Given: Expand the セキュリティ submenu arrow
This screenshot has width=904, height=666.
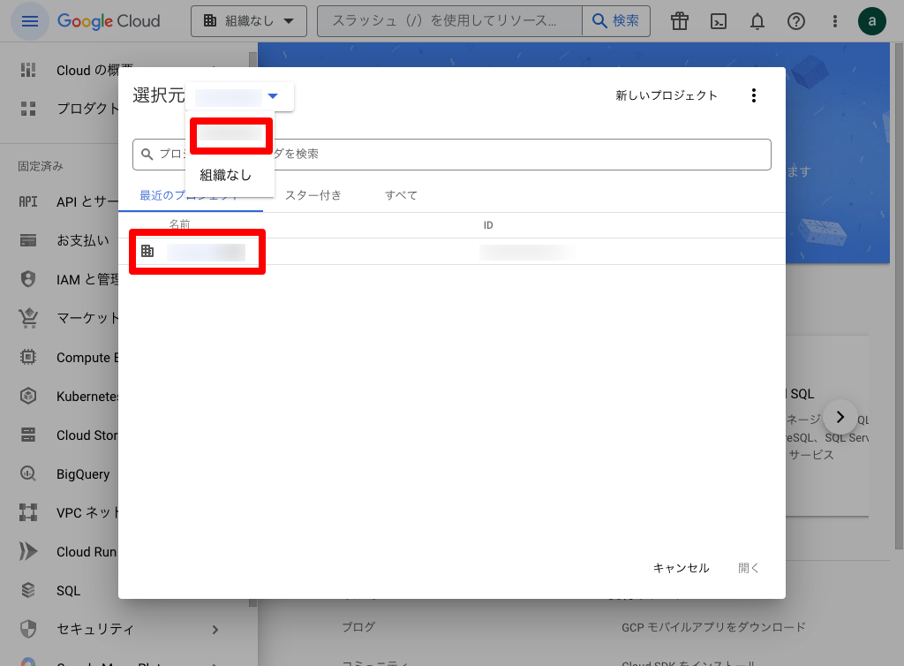Looking at the screenshot, I should click(x=215, y=629).
